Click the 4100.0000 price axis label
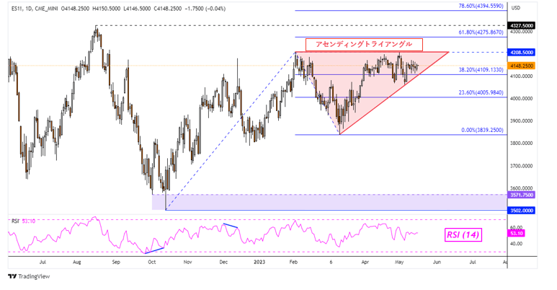This screenshot has height=290, width=557. coord(522,76)
